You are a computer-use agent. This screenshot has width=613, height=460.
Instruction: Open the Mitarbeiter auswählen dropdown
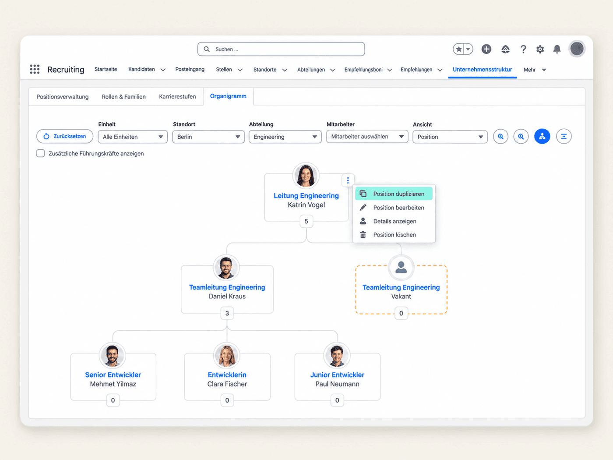[367, 137]
